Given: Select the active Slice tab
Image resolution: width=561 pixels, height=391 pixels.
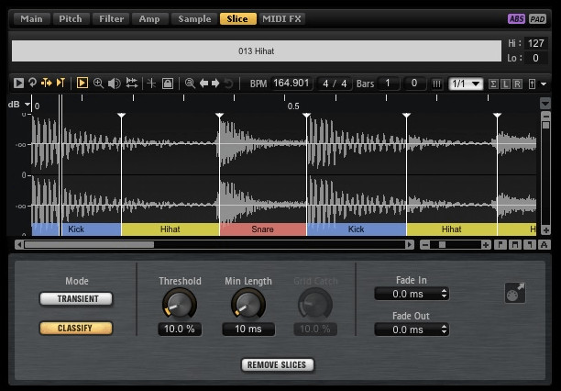Looking at the screenshot, I should point(237,18).
